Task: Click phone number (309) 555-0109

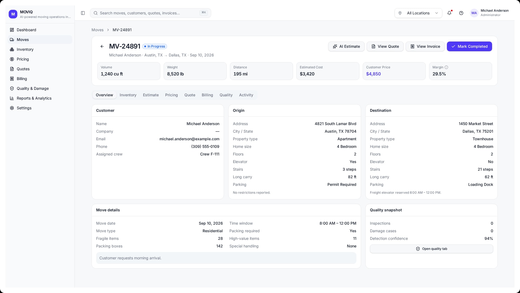Action: [x=205, y=146]
